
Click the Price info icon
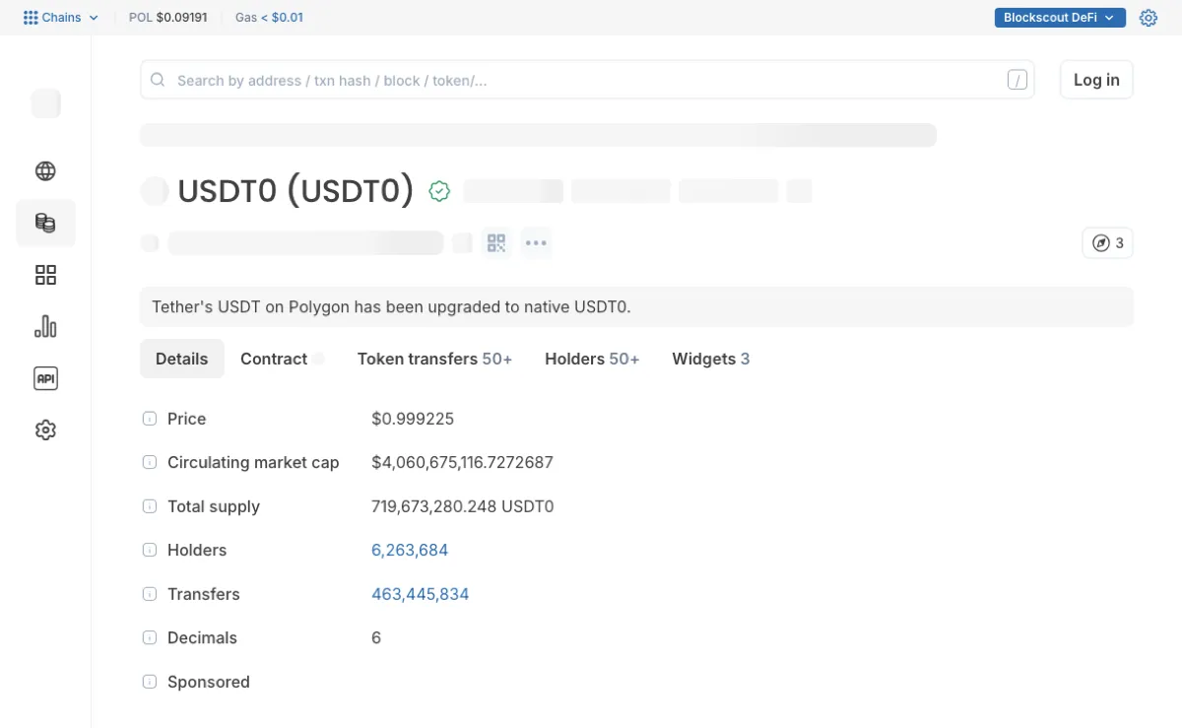pyautogui.click(x=150, y=419)
